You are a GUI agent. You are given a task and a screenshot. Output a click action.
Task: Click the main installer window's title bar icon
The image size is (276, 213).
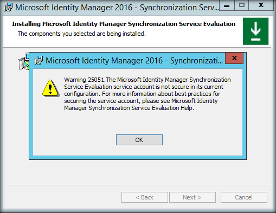click(8, 7)
